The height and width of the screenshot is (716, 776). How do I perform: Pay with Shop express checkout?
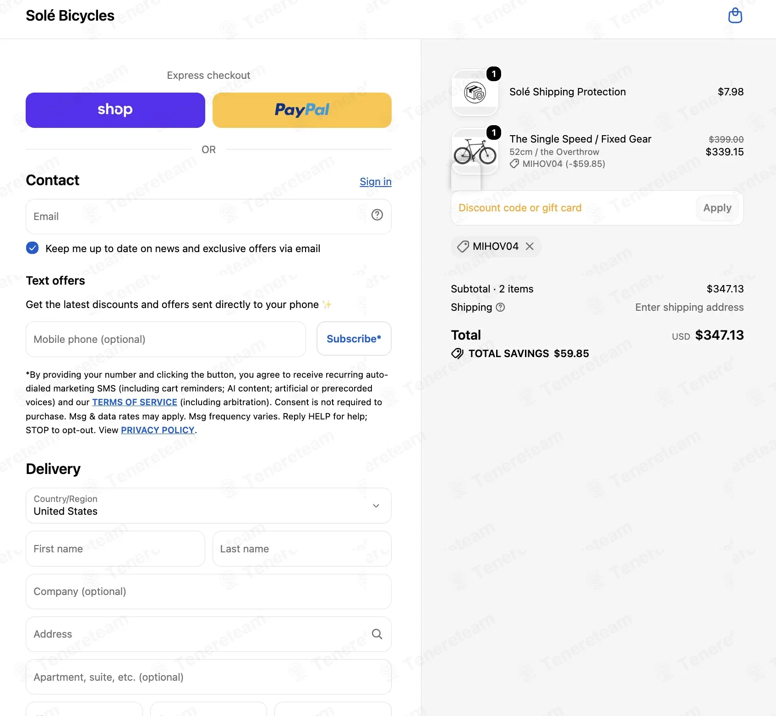point(115,110)
